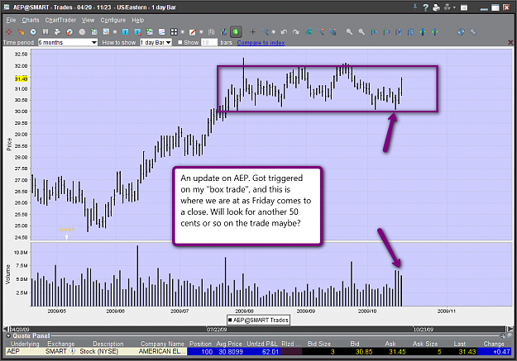This screenshot has width=517, height=361.
Task: Click the table grid icon in the toolbar
Action: click(45, 32)
